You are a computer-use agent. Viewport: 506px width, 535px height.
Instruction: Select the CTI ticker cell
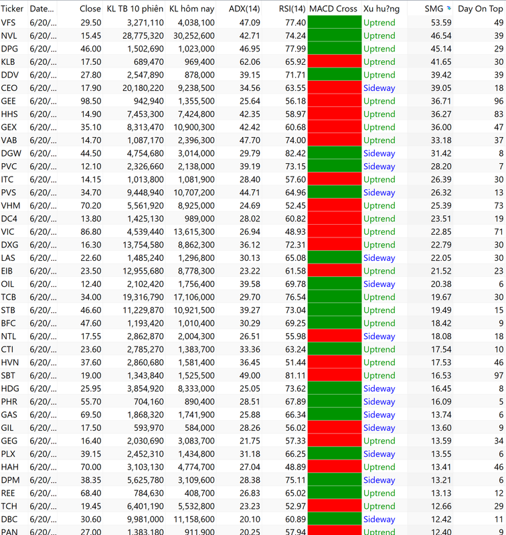(7, 349)
